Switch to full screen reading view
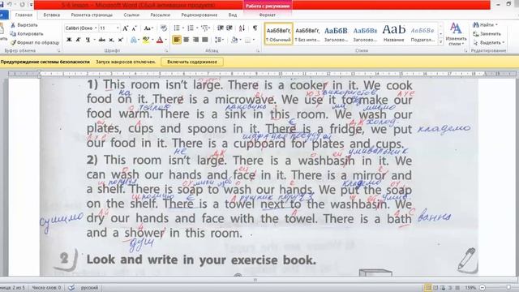 (435, 288)
